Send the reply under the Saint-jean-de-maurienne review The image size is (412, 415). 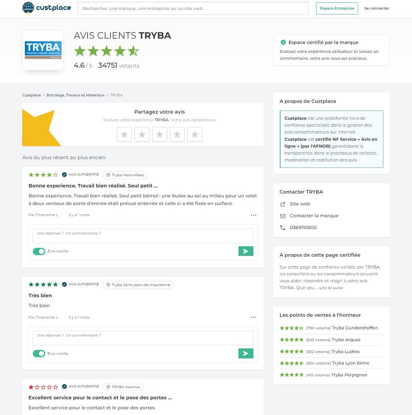pyautogui.click(x=245, y=353)
